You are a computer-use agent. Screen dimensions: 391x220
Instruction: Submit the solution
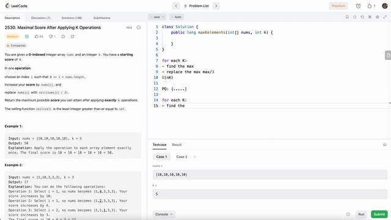coord(379,215)
